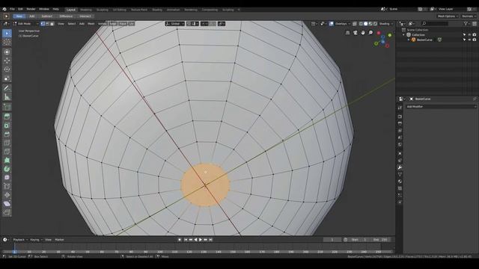Jump to timeline end frame button
Screen dimensions: 479x269
(210, 240)
